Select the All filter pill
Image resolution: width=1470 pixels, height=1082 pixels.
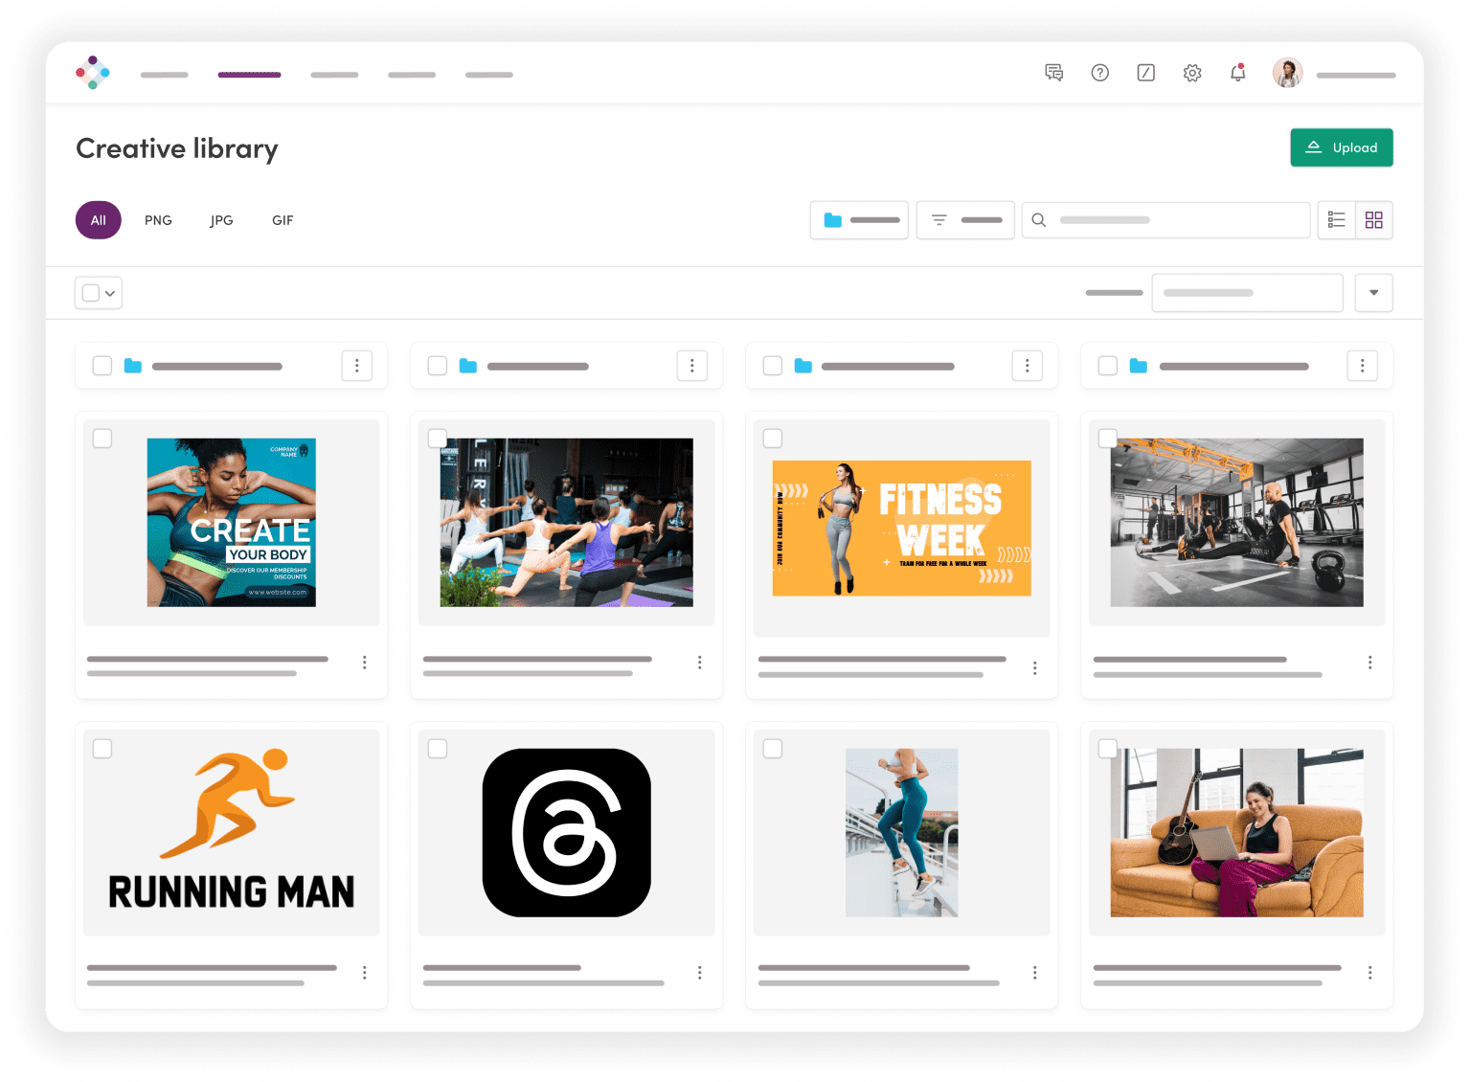coord(99,220)
